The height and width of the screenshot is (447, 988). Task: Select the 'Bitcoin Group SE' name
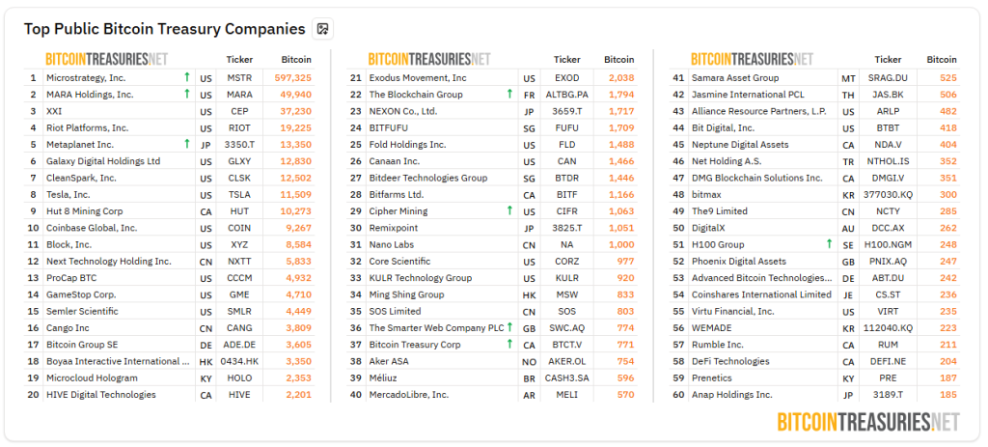82,345
